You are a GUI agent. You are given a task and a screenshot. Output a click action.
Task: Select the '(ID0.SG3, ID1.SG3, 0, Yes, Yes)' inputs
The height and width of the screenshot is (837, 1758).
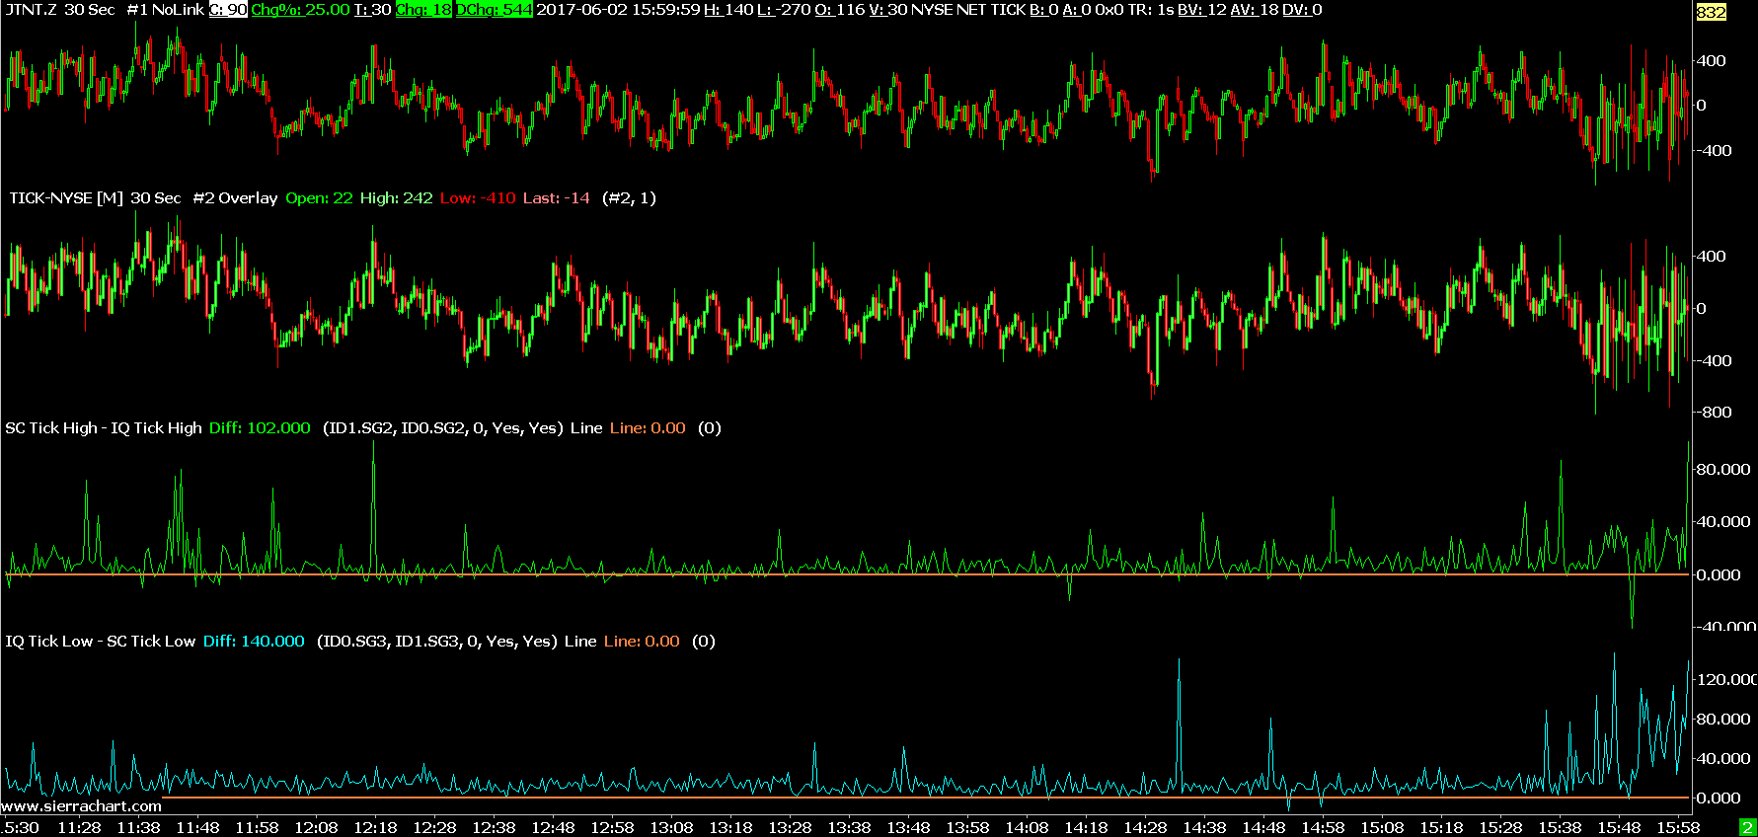point(437,642)
